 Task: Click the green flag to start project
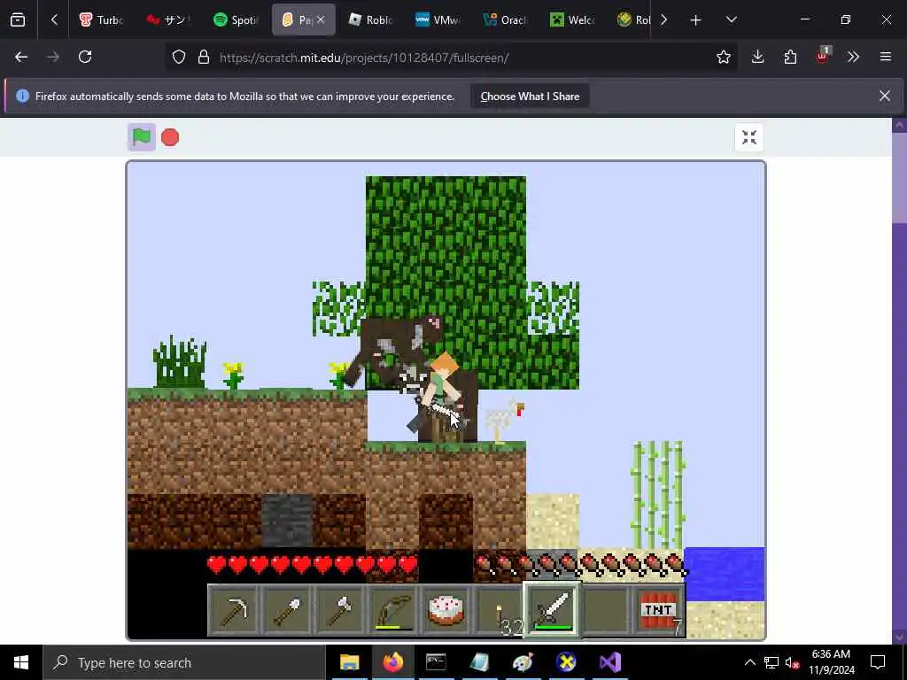click(142, 137)
